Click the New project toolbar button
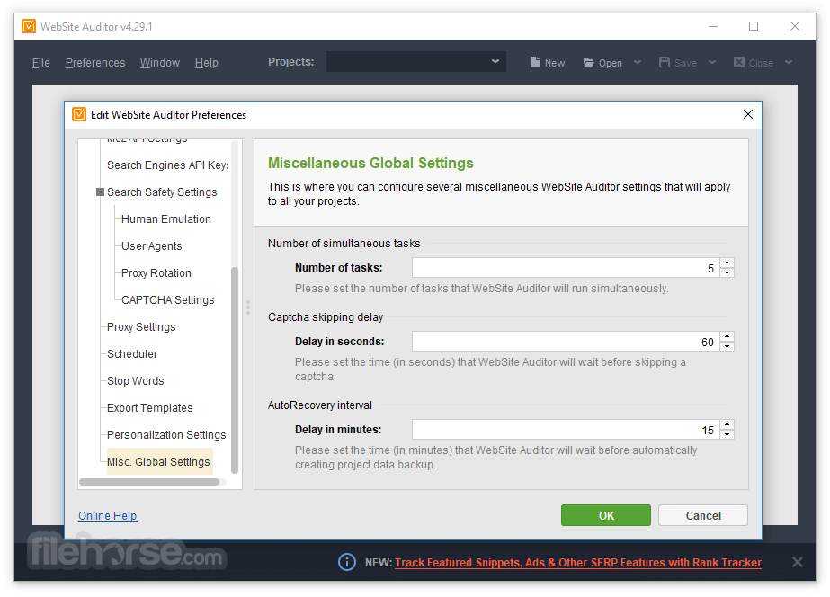 [x=548, y=63]
